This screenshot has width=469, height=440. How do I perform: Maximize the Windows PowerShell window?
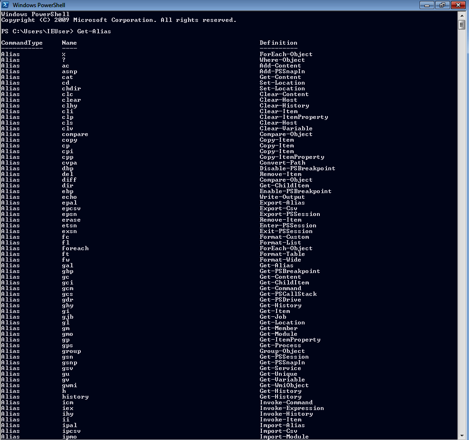pyautogui.click(x=442, y=4)
